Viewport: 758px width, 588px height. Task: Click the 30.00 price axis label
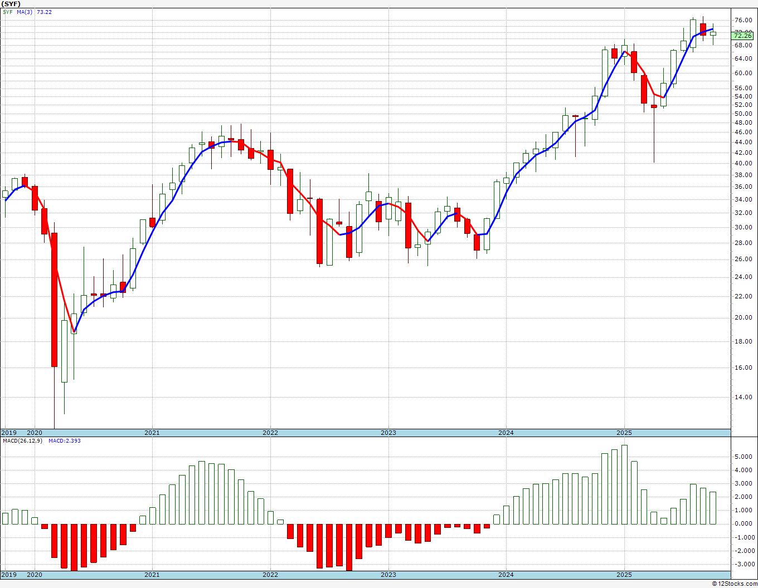click(x=744, y=227)
